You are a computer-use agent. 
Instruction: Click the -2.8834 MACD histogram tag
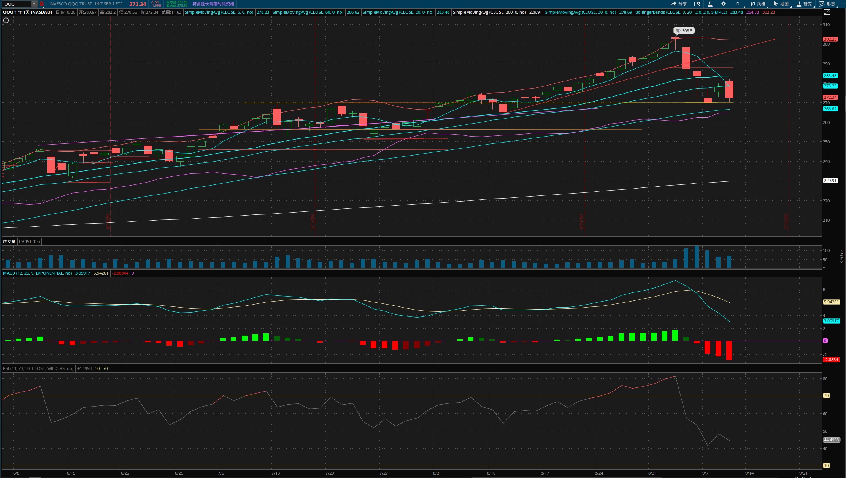click(x=831, y=360)
